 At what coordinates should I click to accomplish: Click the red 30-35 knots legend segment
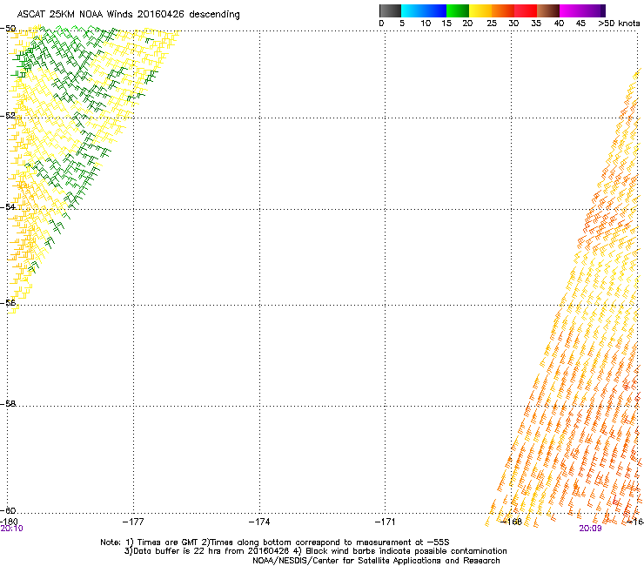[x=526, y=10]
